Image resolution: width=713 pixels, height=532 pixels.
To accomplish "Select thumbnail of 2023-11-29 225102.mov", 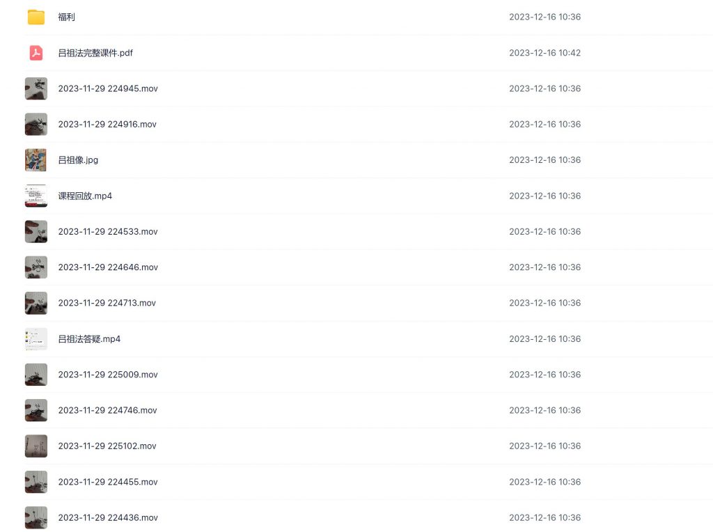I will click(36, 446).
